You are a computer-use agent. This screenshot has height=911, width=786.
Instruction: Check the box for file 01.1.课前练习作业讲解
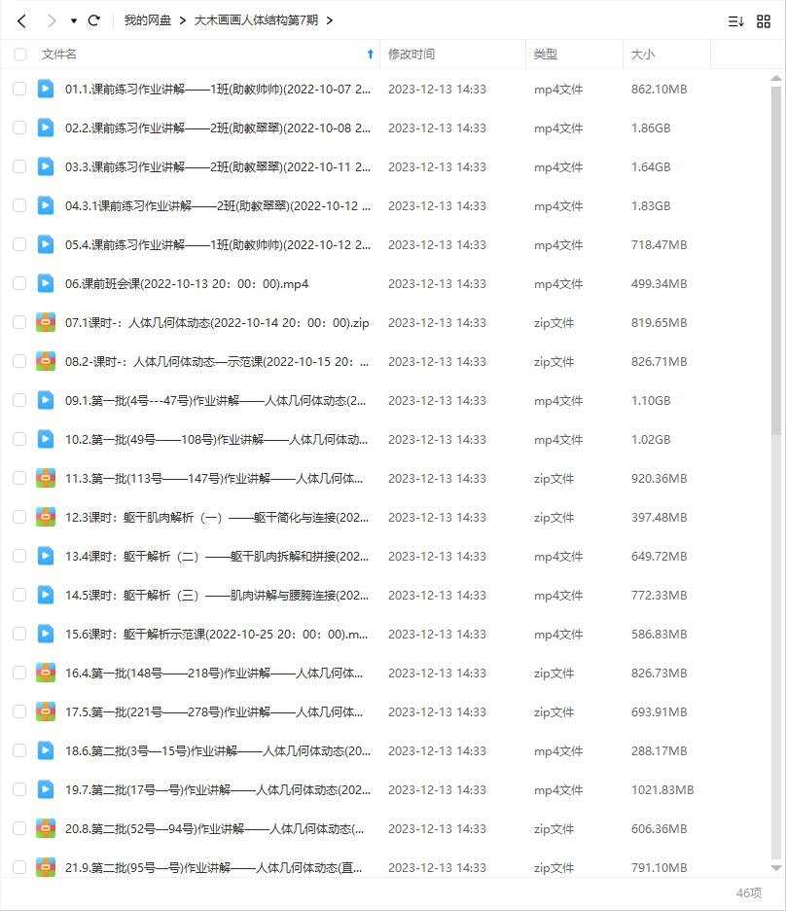point(19,89)
